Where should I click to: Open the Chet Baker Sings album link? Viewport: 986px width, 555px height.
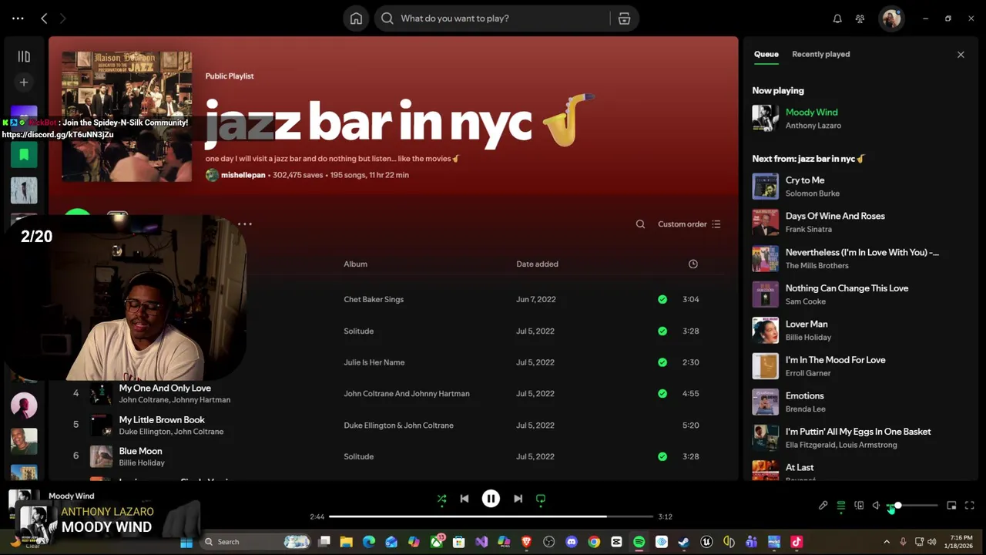[374, 299]
